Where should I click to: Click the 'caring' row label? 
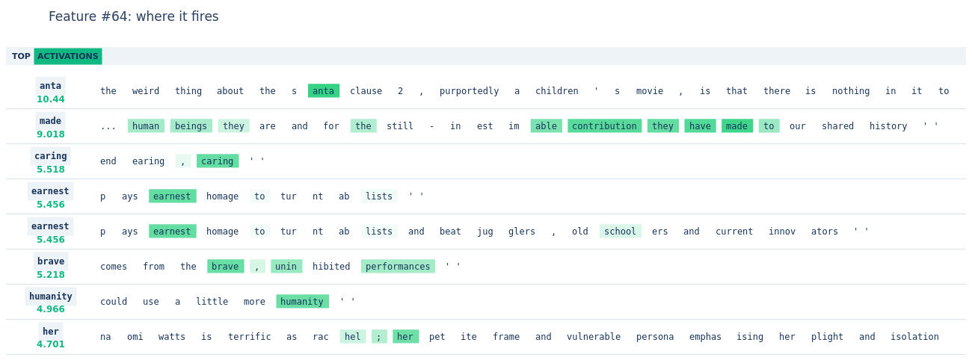(x=51, y=155)
